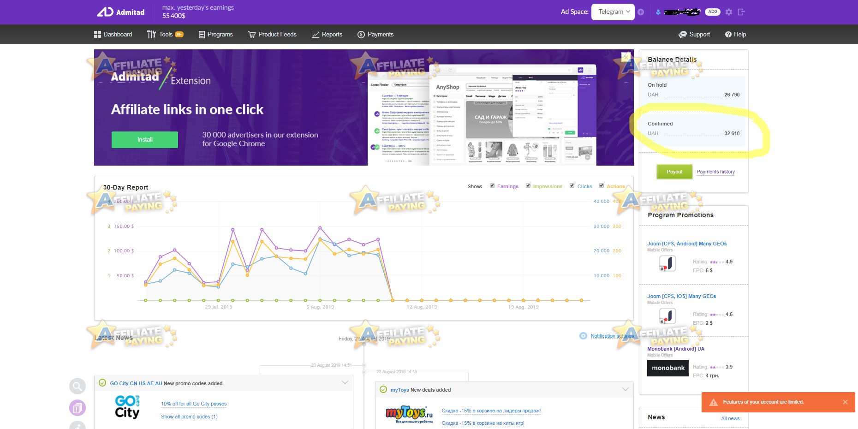Open the лидеры продаж myToys deal link

pyautogui.click(x=491, y=411)
